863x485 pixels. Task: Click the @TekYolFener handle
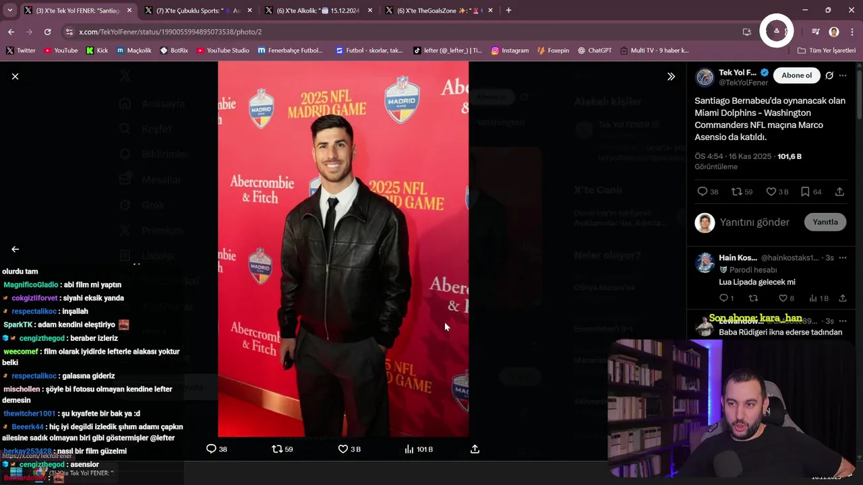click(743, 83)
